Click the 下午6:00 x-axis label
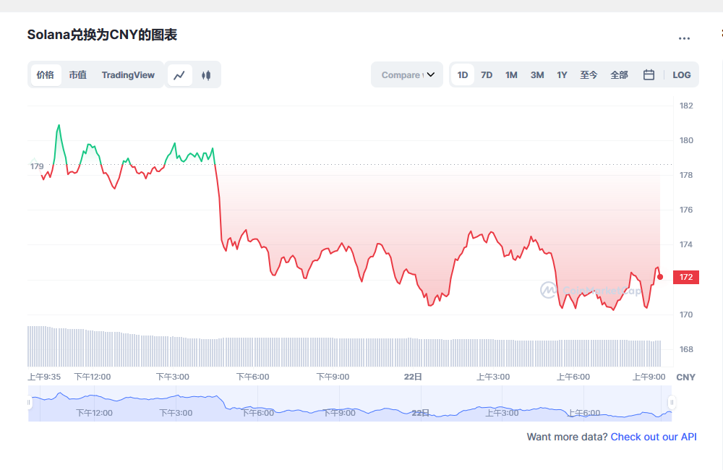 pyautogui.click(x=252, y=377)
